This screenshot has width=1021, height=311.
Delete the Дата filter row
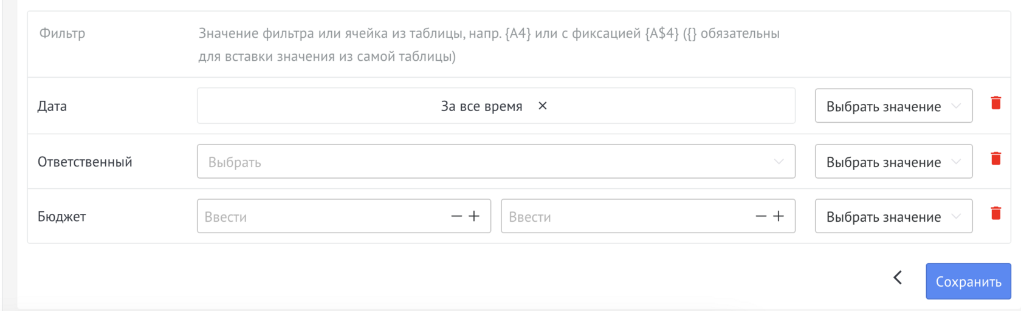pyautogui.click(x=995, y=103)
